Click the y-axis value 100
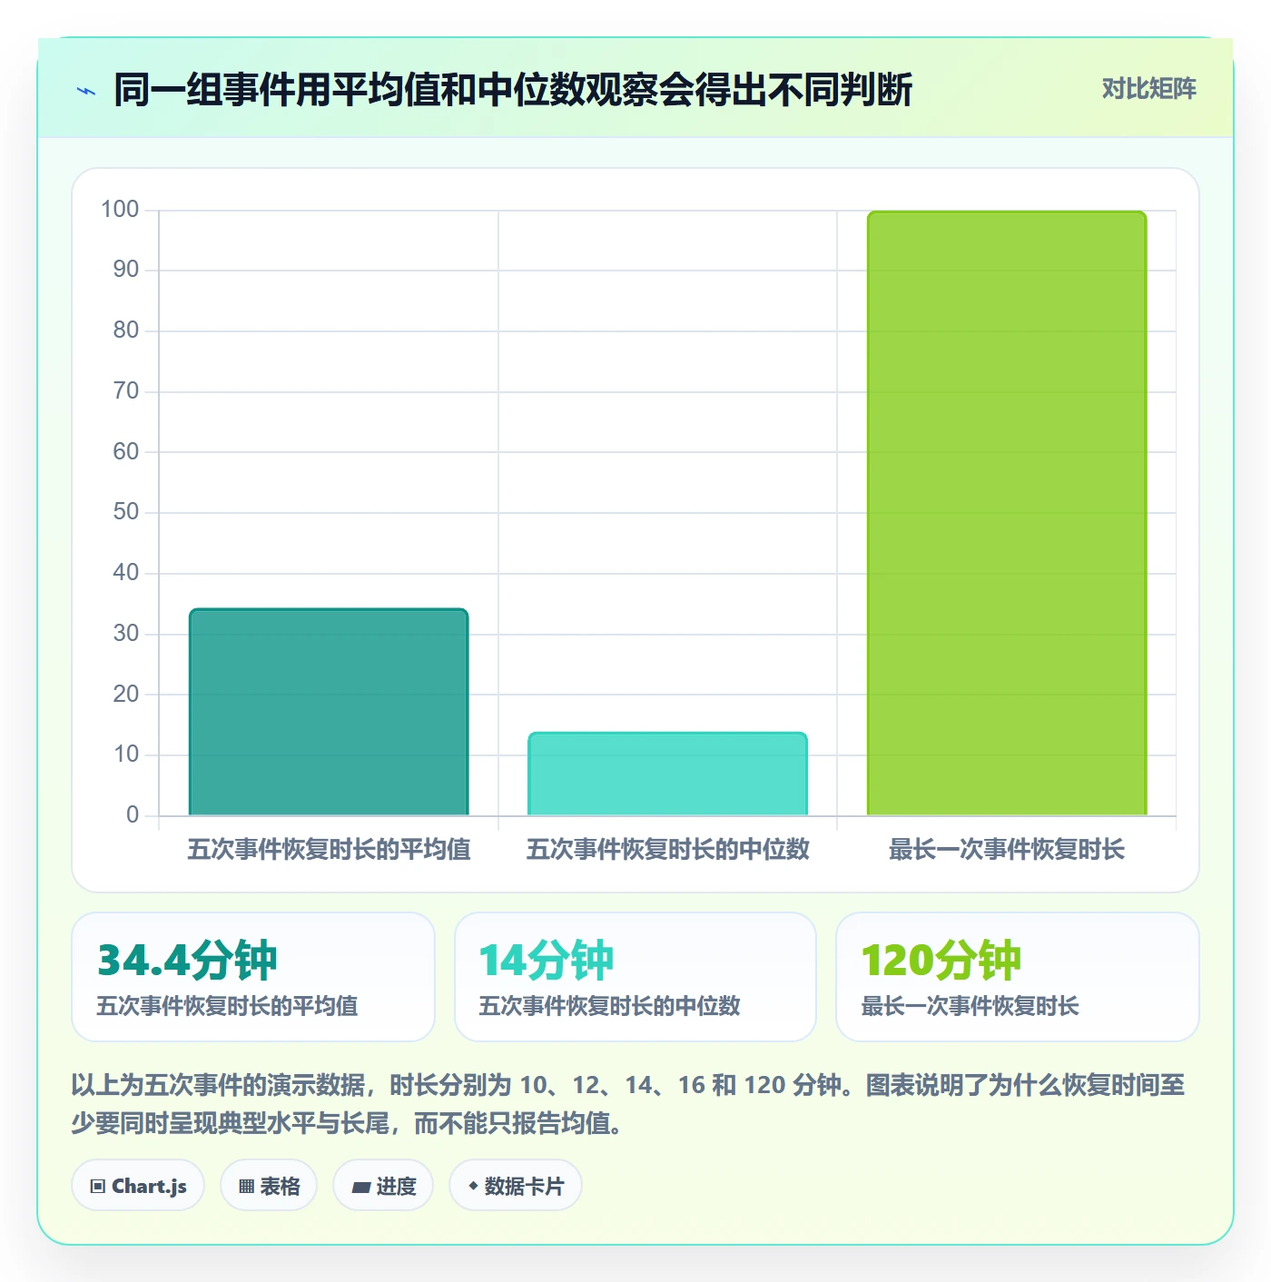Image resolution: width=1271 pixels, height=1282 pixels. (120, 210)
